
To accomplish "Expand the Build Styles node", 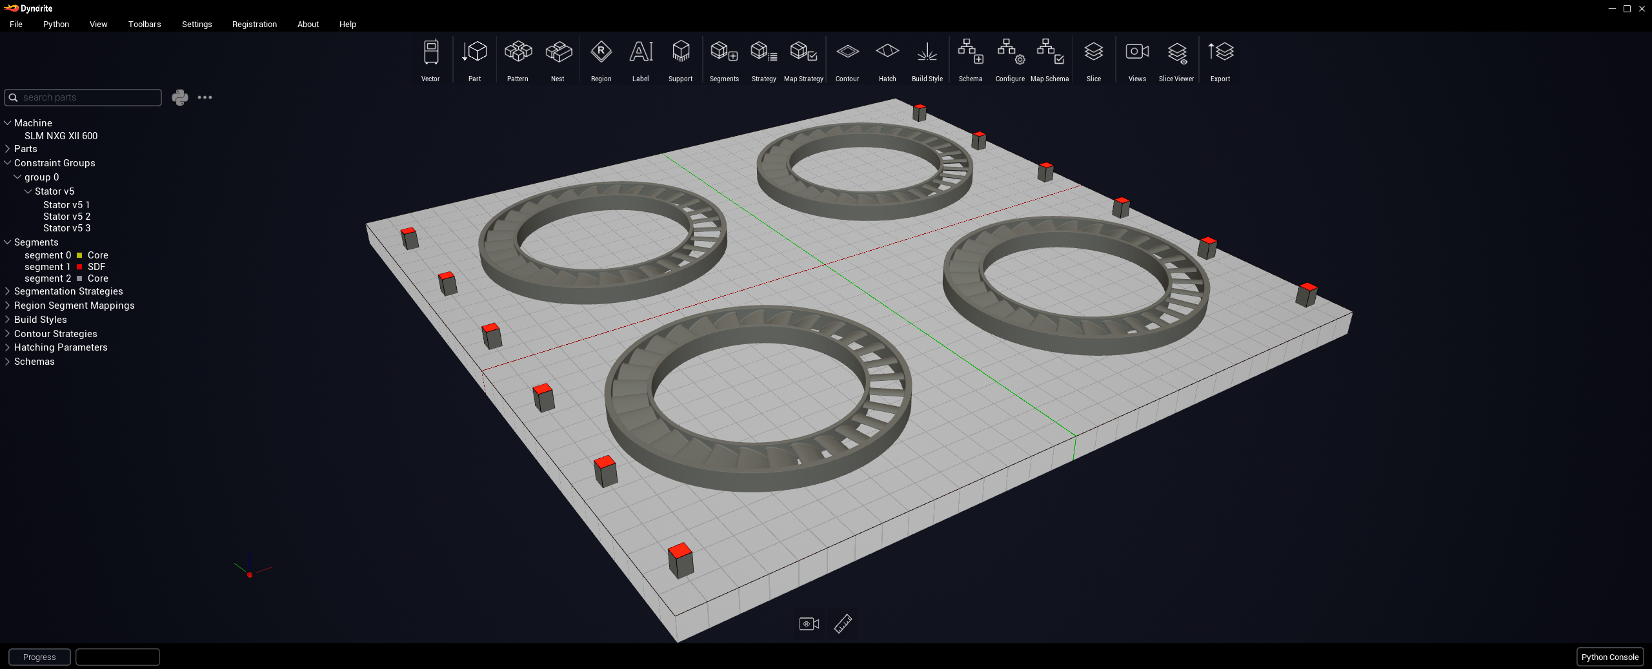I will (8, 320).
